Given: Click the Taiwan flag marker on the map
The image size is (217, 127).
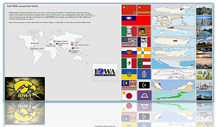Looking at the screenshot, I should (x=73, y=48).
